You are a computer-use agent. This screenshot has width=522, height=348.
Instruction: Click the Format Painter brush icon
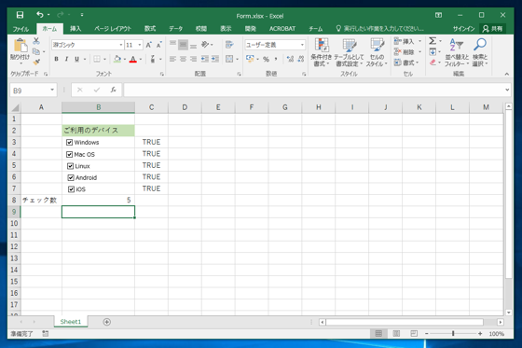point(36,62)
